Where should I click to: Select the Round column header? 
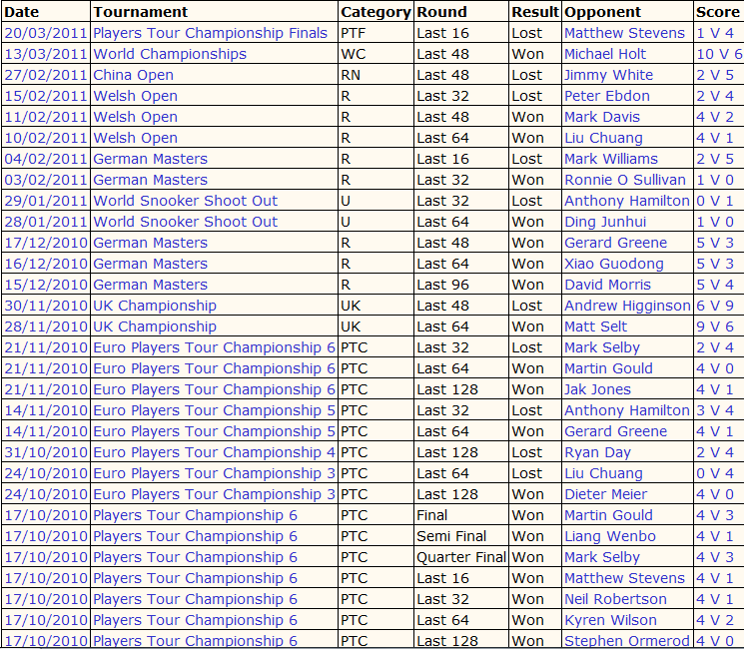pyautogui.click(x=441, y=12)
